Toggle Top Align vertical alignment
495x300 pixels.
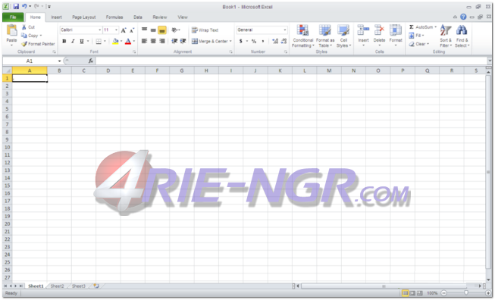tap(144, 30)
